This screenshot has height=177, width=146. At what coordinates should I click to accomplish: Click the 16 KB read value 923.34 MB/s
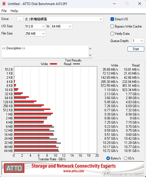point(131,90)
